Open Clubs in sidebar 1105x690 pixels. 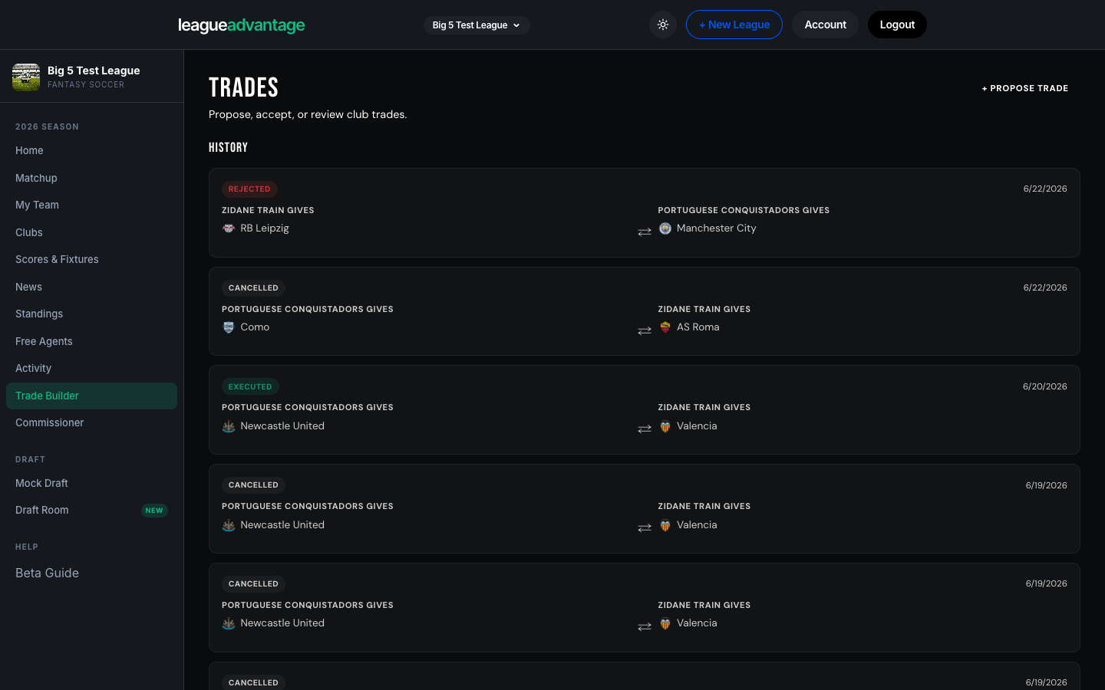coord(91,232)
